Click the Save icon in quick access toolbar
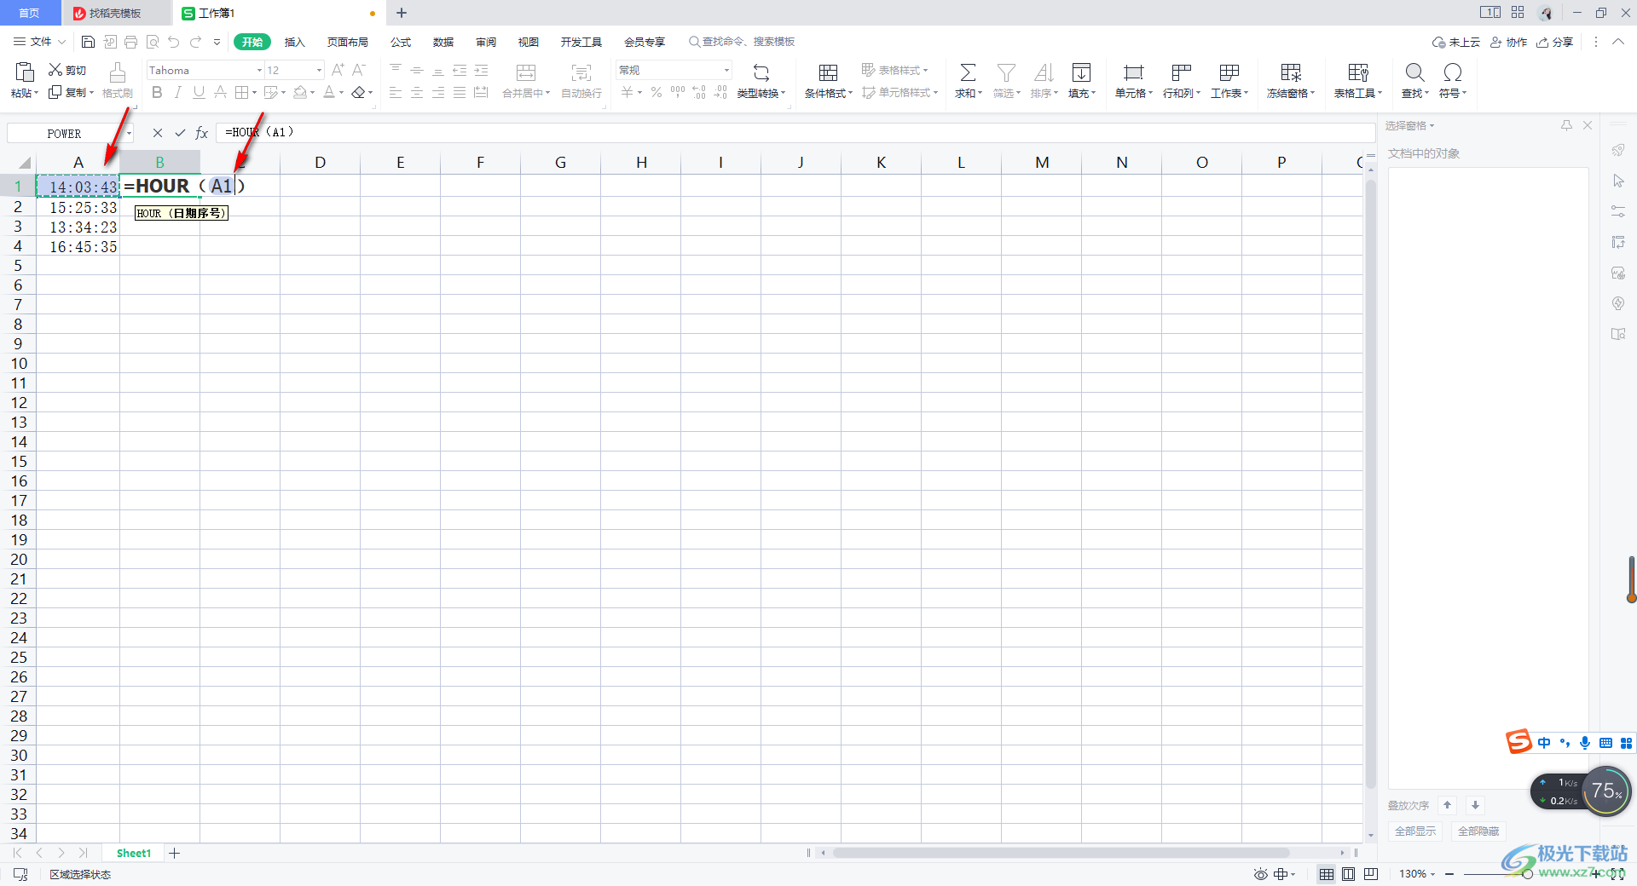Screen dimensions: 1637x886 coord(88,42)
